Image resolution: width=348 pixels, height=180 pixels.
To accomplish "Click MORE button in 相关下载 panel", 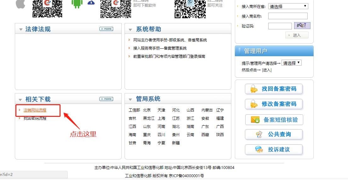I will [x=106, y=99].
